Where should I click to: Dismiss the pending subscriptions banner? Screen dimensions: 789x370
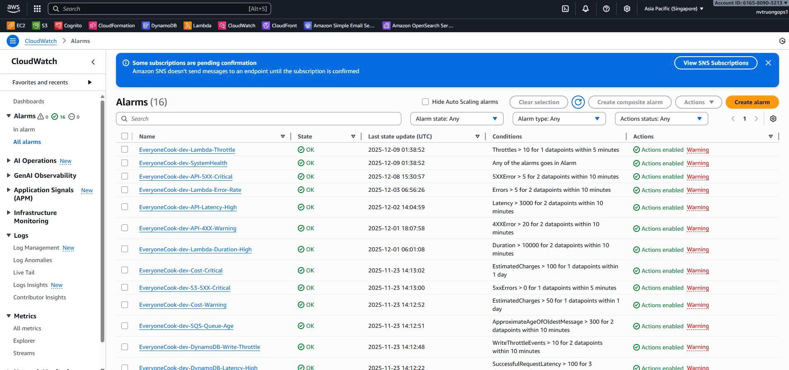tap(768, 63)
